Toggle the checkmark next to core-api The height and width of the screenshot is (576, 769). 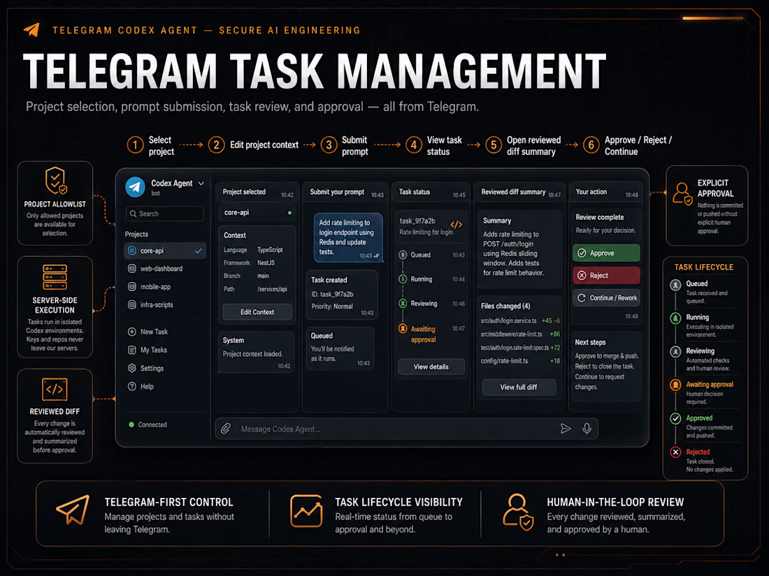[198, 251]
